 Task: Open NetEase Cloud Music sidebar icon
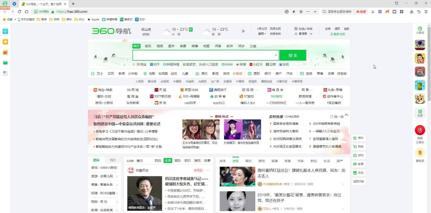pyautogui.click(x=420, y=130)
